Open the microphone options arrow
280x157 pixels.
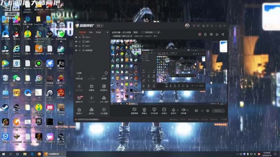pyautogui.click(x=177, y=110)
